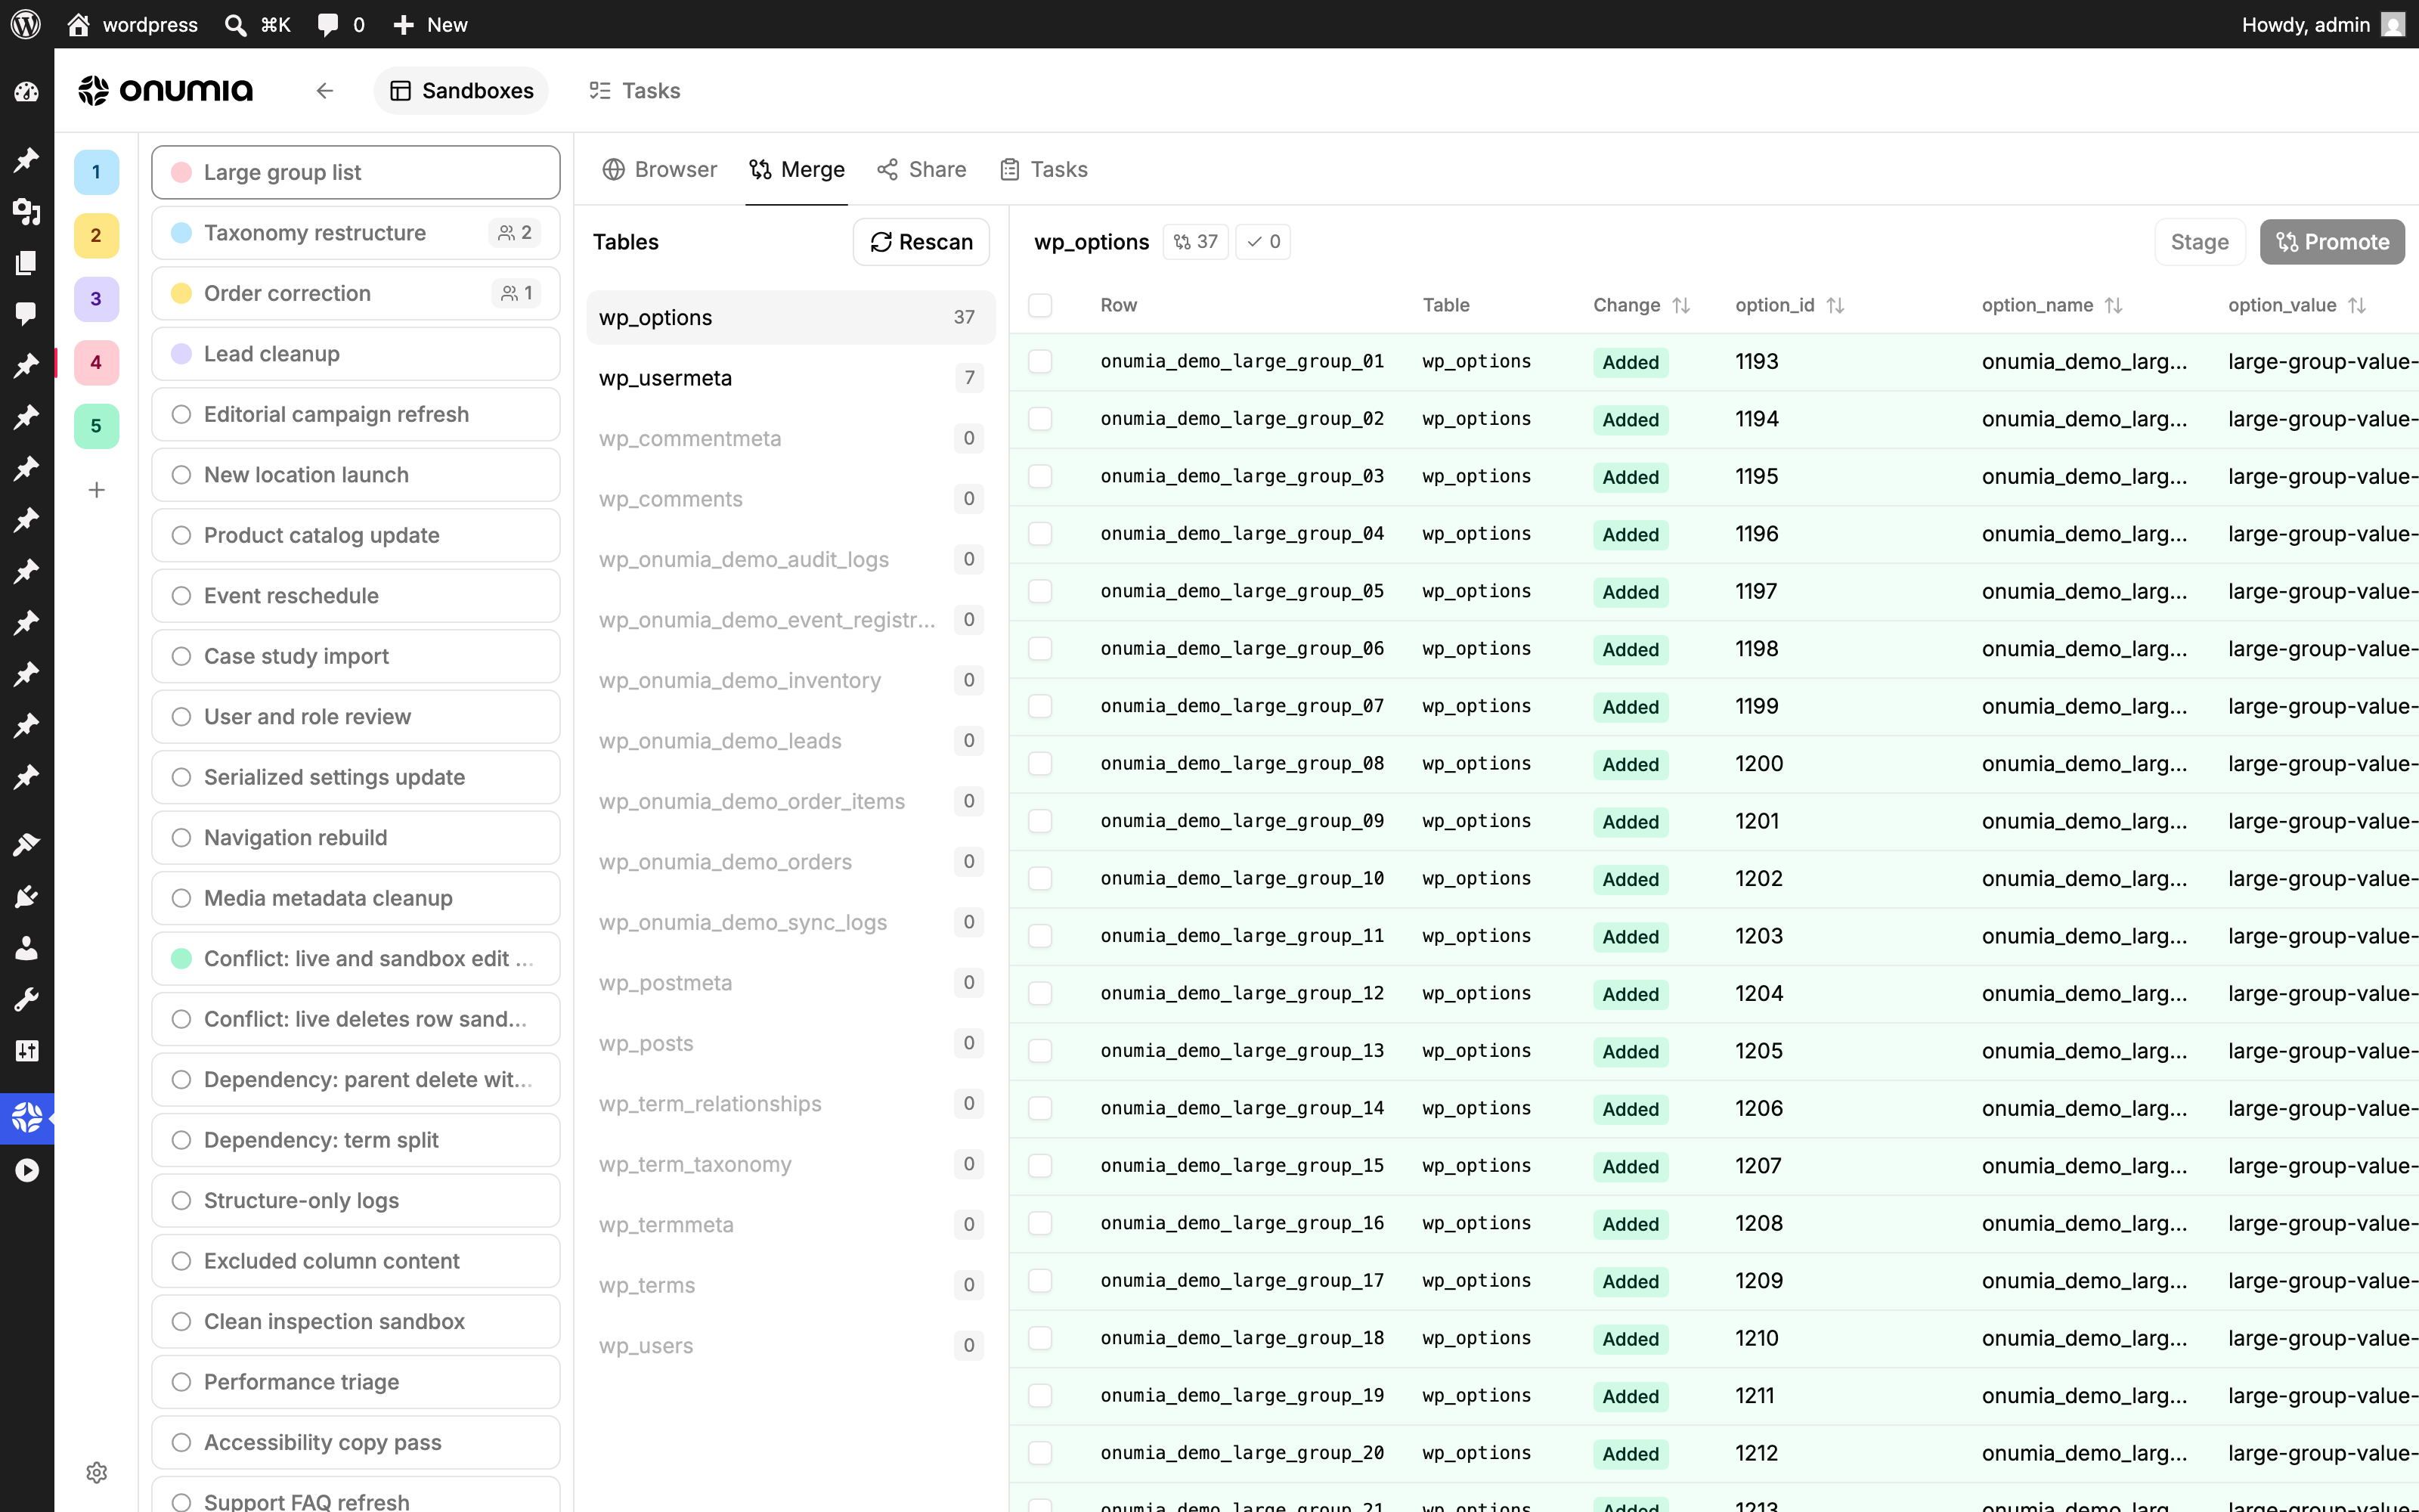Open the settings gear at bottom of workspace rail
Screen dimensions: 2419x1512
coord(96,1472)
